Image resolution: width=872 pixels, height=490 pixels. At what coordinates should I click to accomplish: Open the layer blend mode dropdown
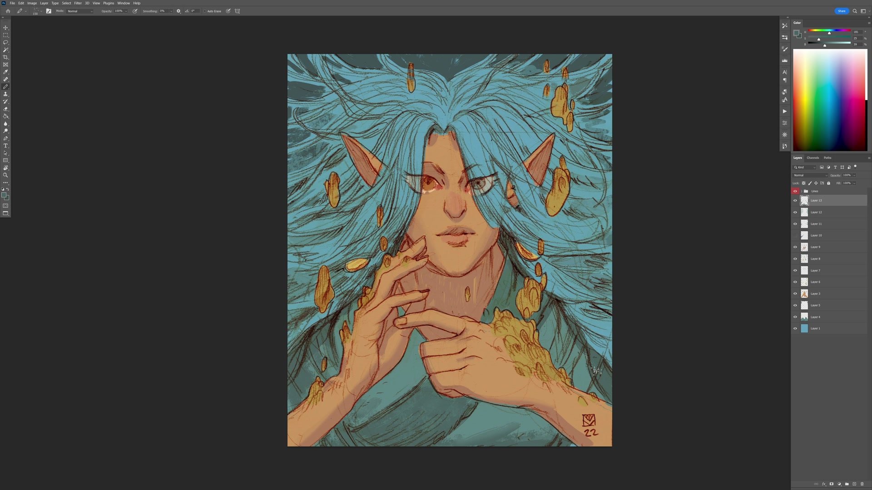point(811,175)
